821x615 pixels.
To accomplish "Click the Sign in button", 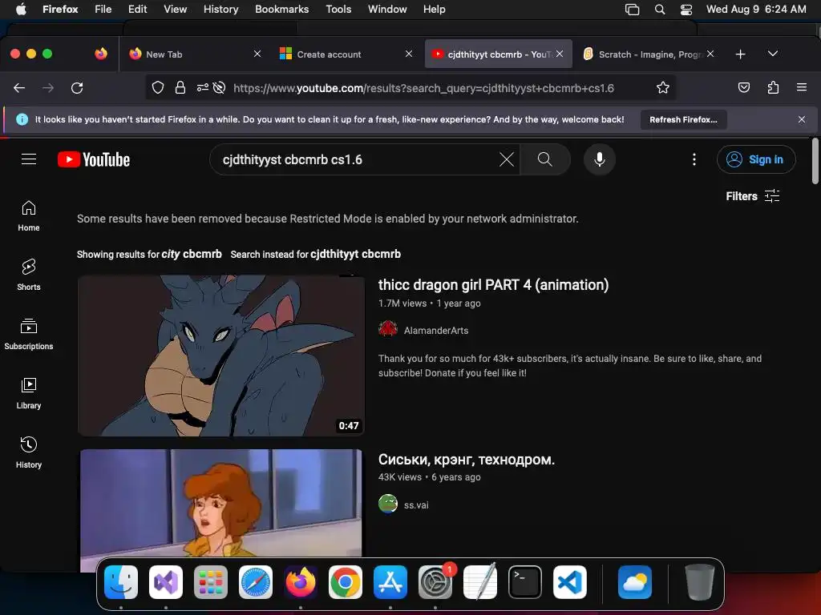I will [x=756, y=159].
